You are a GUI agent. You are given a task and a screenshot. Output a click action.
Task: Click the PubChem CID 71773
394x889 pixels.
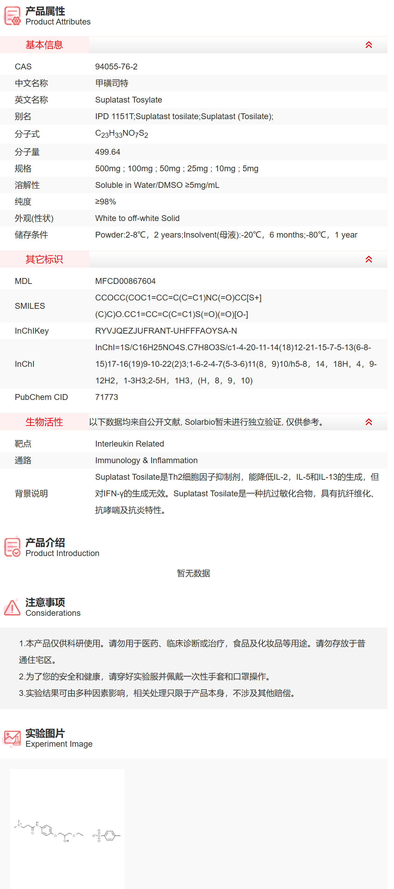click(x=107, y=397)
